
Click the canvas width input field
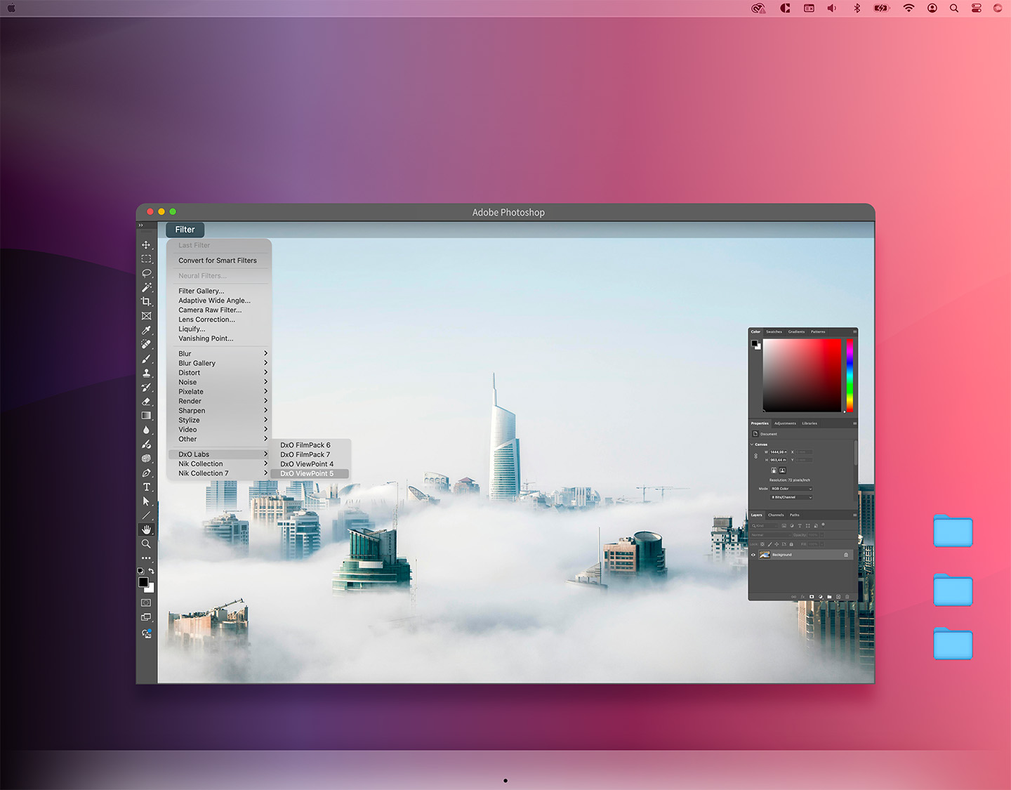click(778, 452)
